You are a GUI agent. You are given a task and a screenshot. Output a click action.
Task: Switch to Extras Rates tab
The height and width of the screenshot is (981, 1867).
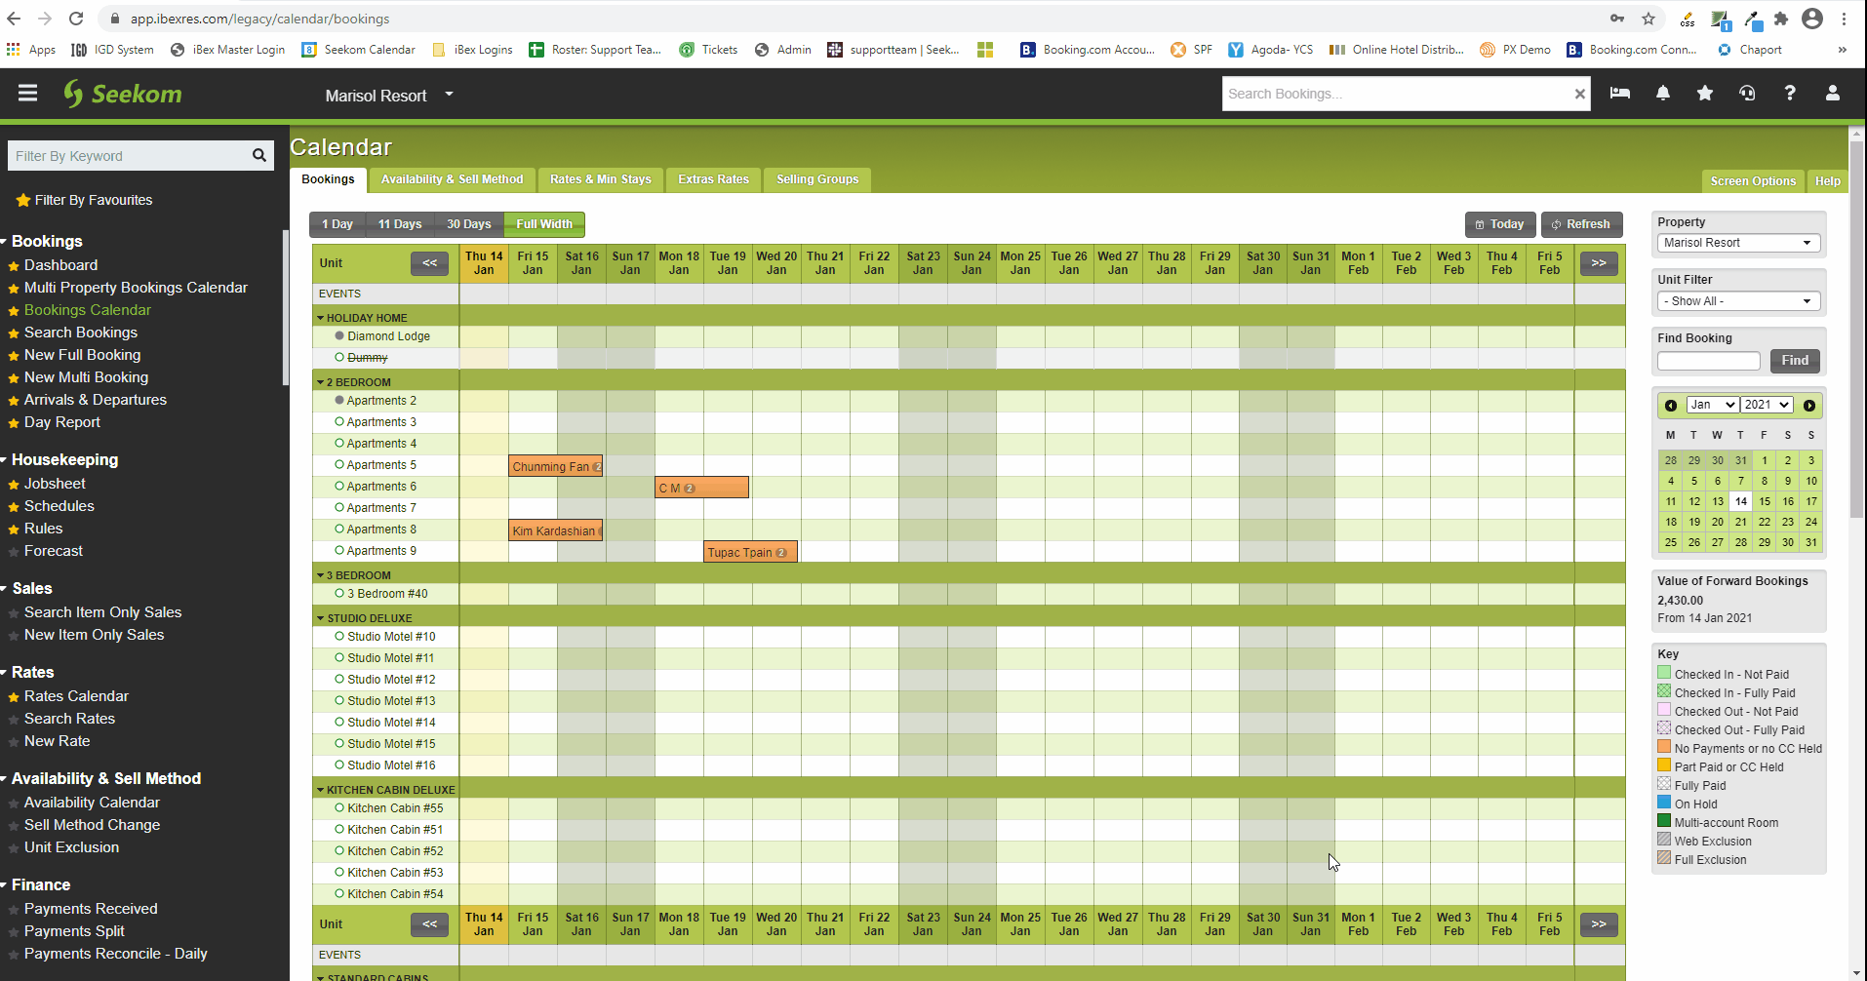point(713,179)
